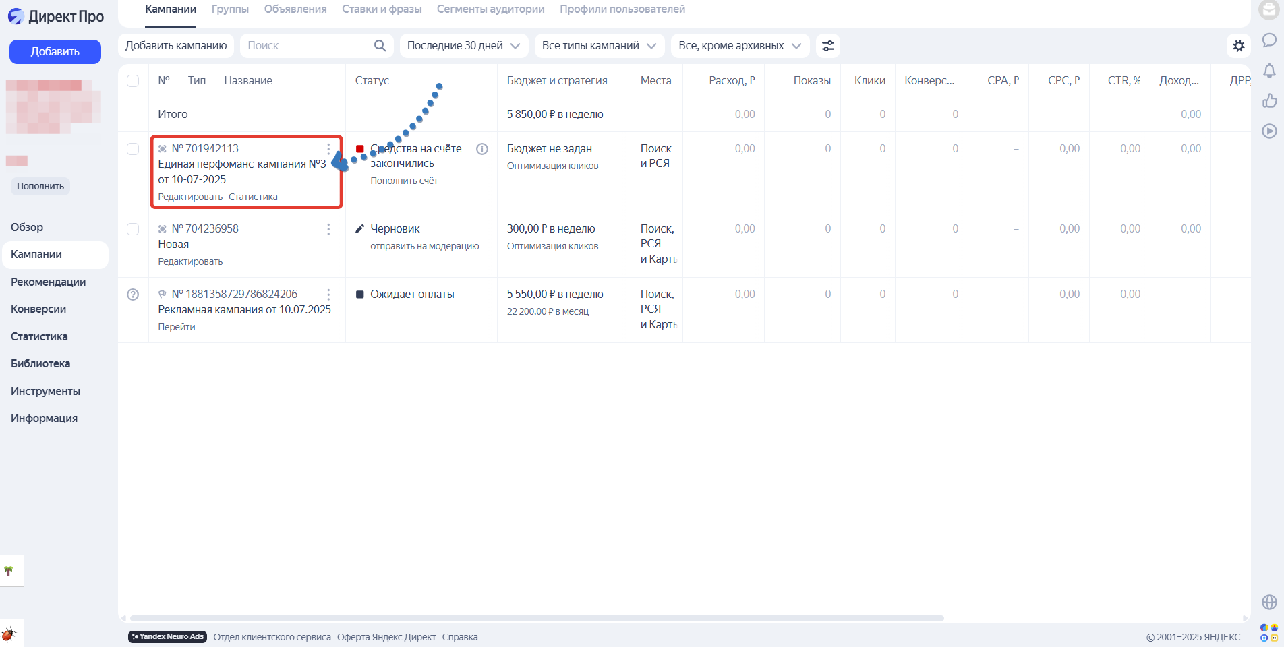Toggle the select-all campaigns checkbox

pos(133,81)
